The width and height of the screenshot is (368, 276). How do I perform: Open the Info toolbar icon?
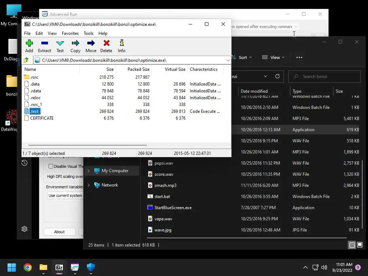coord(121,46)
